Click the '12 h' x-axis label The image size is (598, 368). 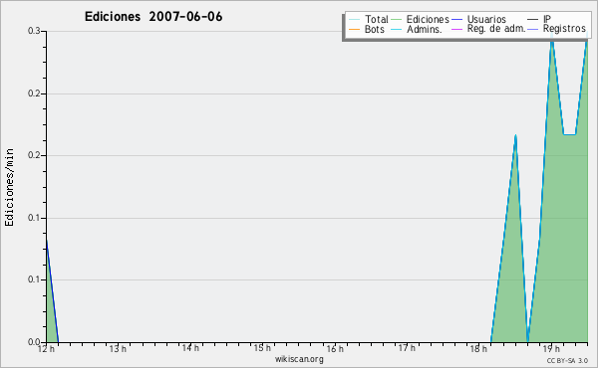click(x=47, y=348)
